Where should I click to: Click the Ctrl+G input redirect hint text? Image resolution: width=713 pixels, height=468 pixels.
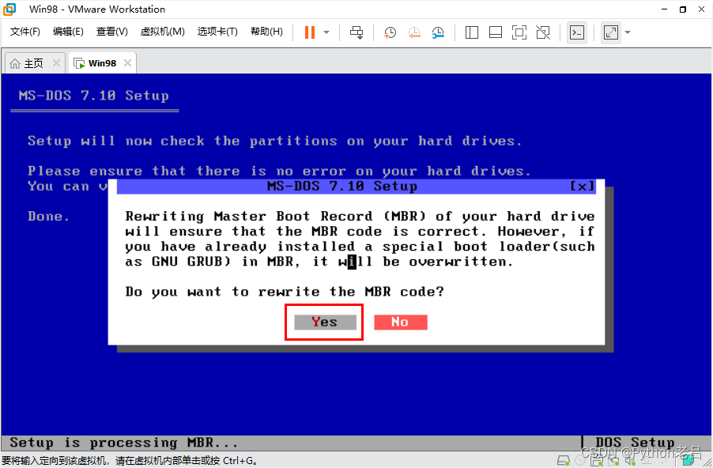(x=130, y=461)
